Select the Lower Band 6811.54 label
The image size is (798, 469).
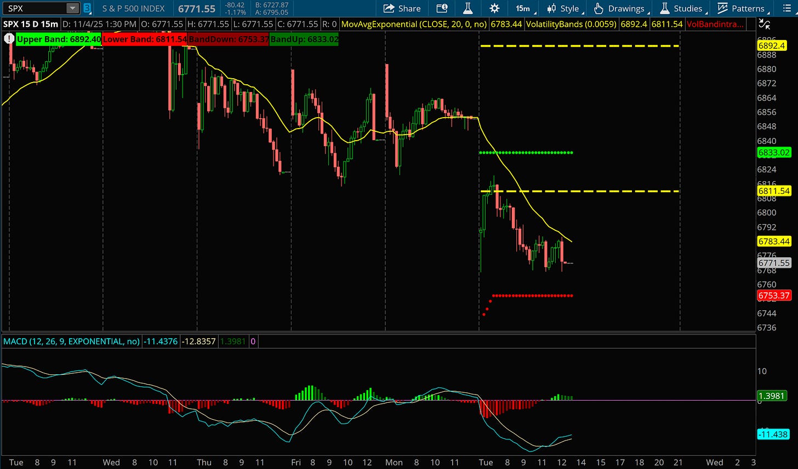coord(145,39)
